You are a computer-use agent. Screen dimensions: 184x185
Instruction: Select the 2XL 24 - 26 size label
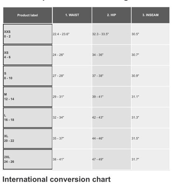[28, 159]
